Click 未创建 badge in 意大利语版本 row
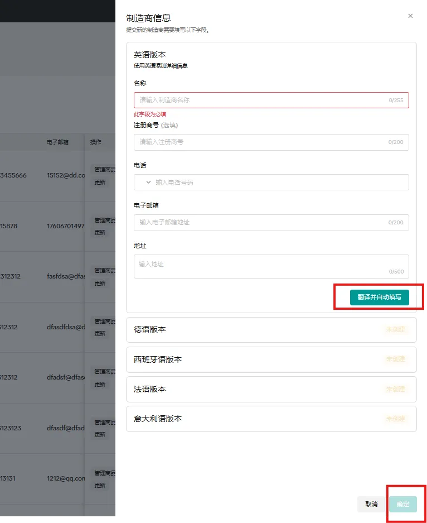This screenshot has height=523, width=427. point(395,419)
